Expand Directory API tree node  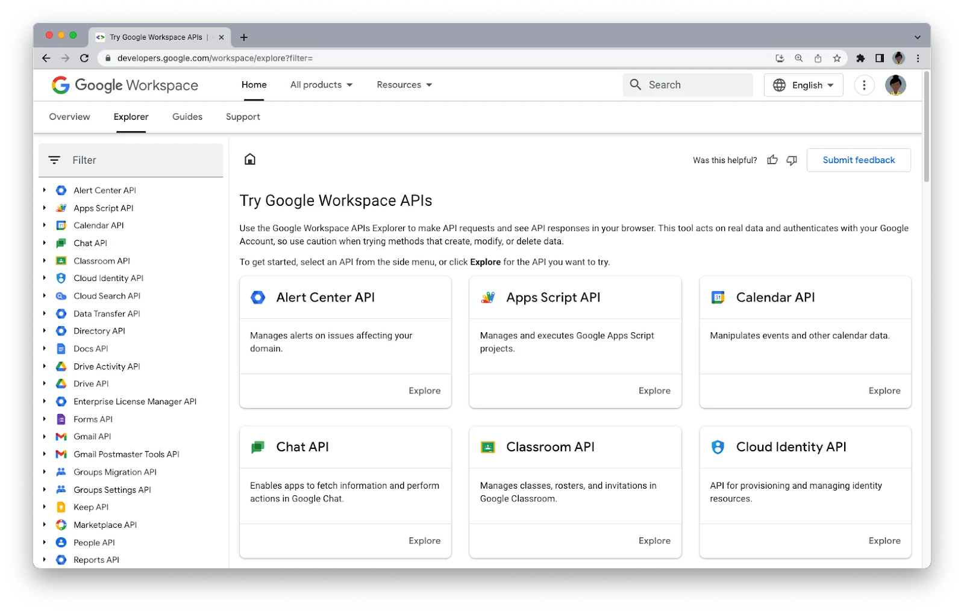tap(44, 331)
